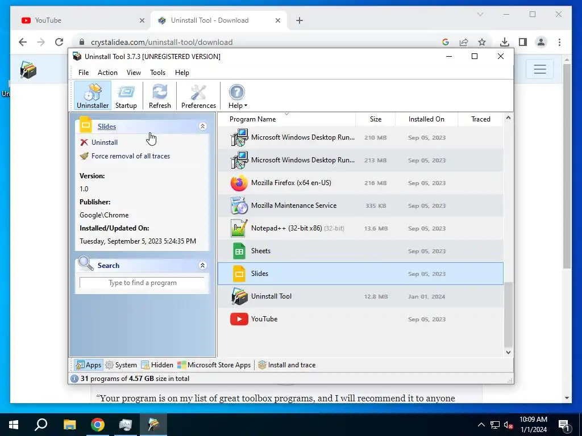Screen dimensions: 582x436
Task: Click the Slides link in details panel
Action: (107, 127)
